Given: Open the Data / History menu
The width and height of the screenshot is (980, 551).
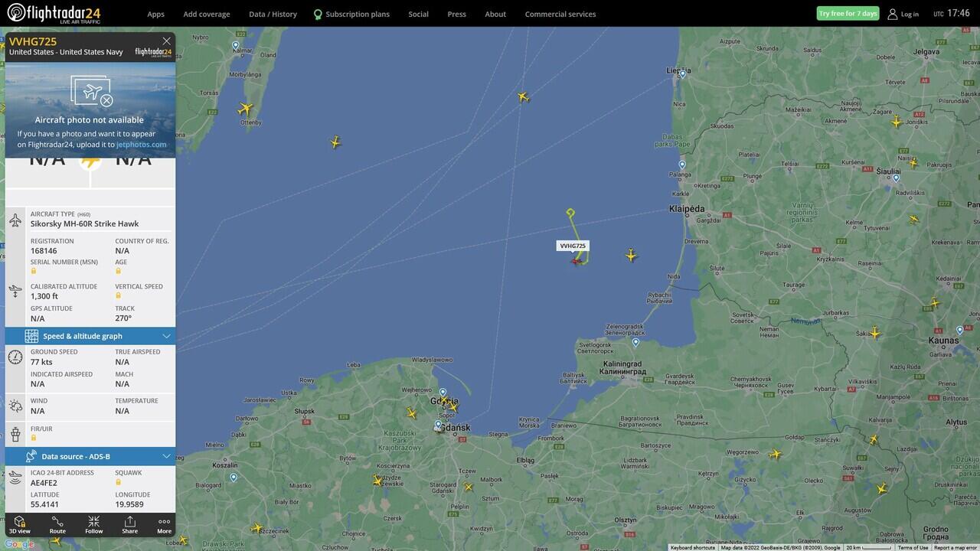Looking at the screenshot, I should 273,14.
